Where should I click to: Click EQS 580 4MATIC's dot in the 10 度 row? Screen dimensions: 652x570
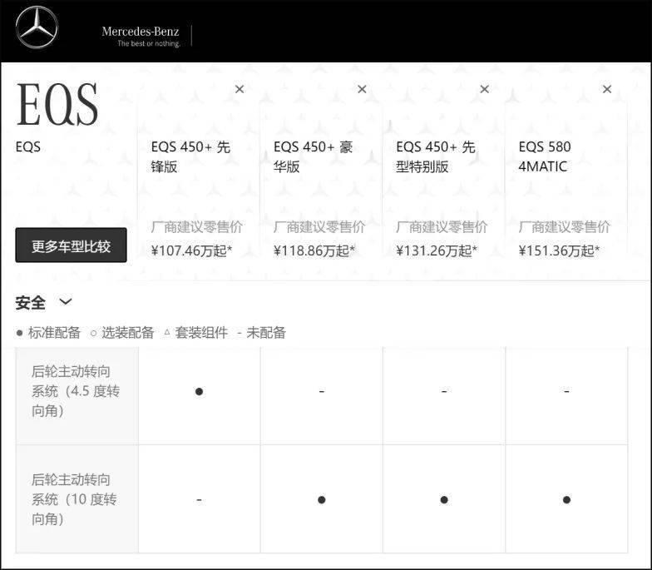click(566, 499)
